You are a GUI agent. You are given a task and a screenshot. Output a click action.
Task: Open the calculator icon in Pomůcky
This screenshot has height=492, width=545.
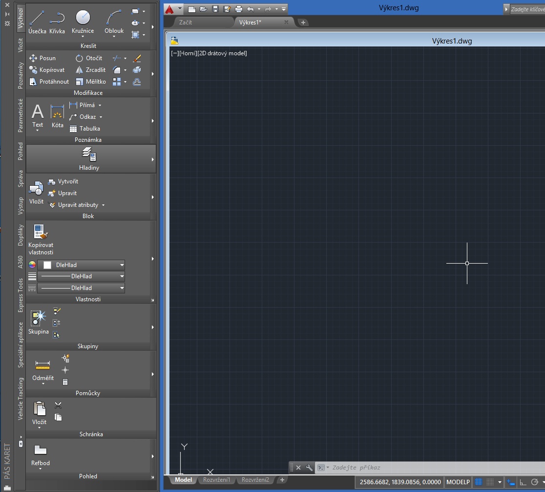tap(65, 382)
